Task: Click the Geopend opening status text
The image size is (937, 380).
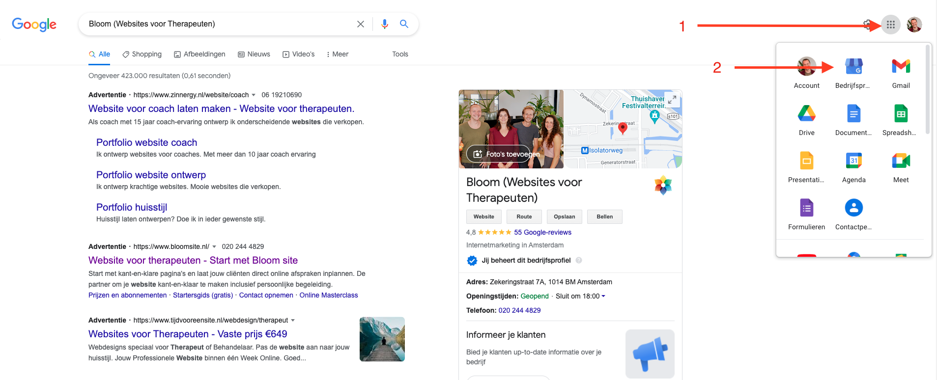Action: coord(535,296)
